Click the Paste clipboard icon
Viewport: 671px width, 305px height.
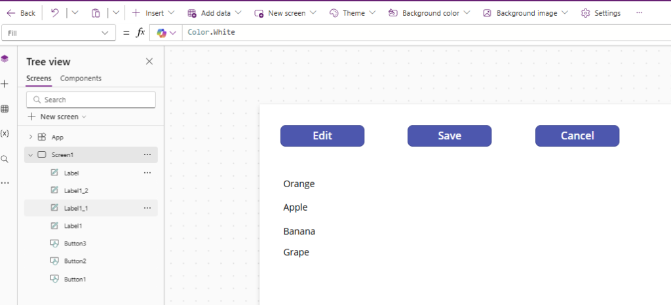click(x=96, y=13)
